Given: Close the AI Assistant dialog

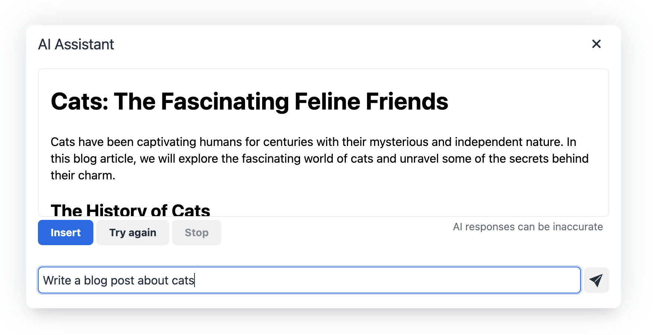Looking at the screenshot, I should point(596,44).
